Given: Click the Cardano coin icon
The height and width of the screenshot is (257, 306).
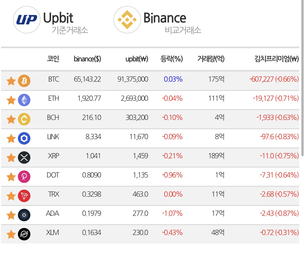Looking at the screenshot, I should (x=24, y=215).
